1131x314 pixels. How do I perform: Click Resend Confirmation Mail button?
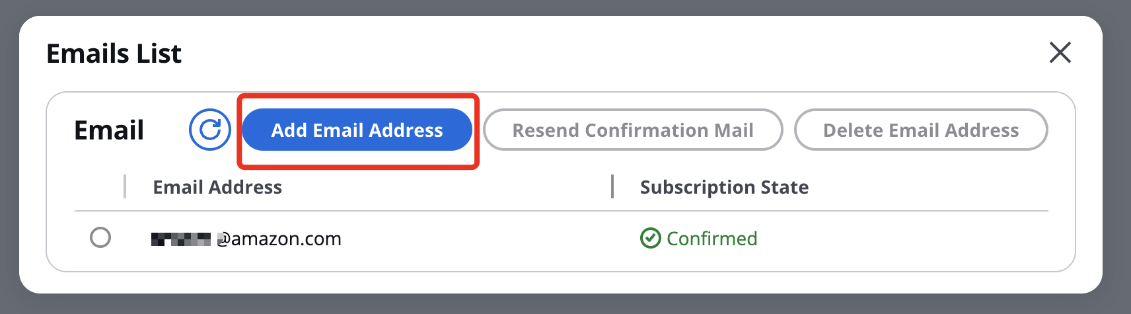click(633, 130)
